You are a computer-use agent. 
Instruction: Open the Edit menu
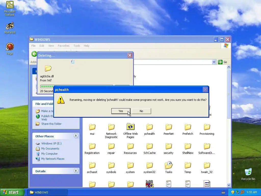coord(42,46)
